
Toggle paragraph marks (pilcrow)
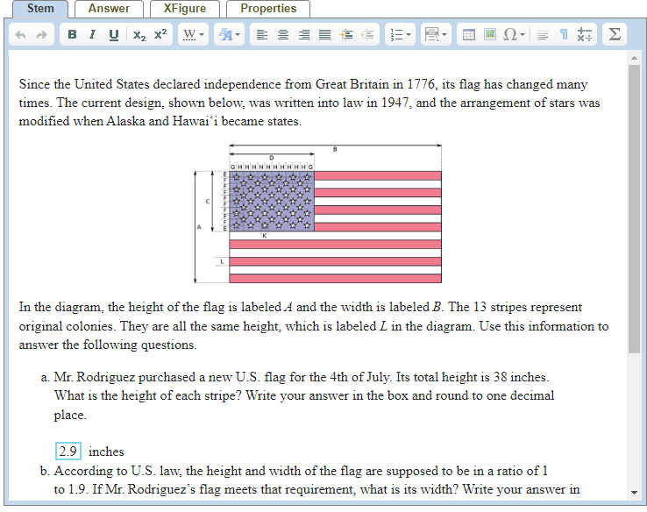pos(564,34)
